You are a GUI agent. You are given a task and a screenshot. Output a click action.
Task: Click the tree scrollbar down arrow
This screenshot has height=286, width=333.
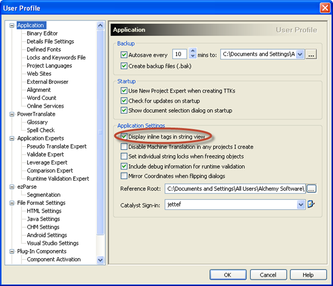(100, 259)
